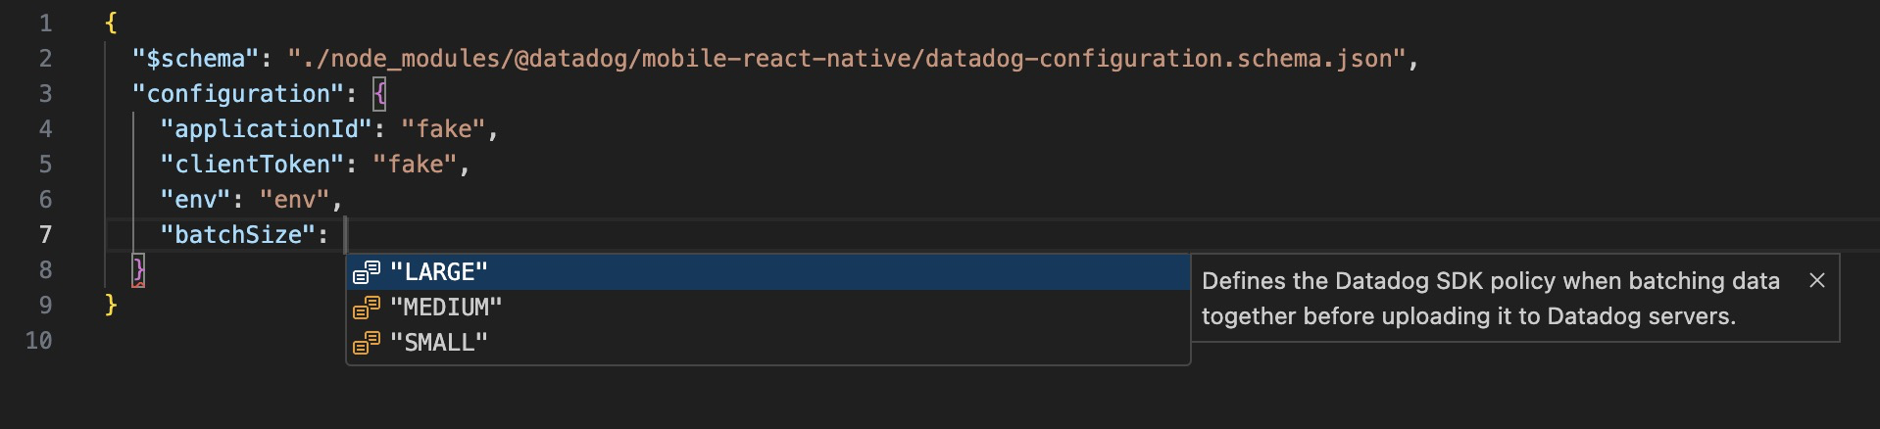1880x429 pixels.
Task: Click the "fake" value of clientToken
Action: 415,165
